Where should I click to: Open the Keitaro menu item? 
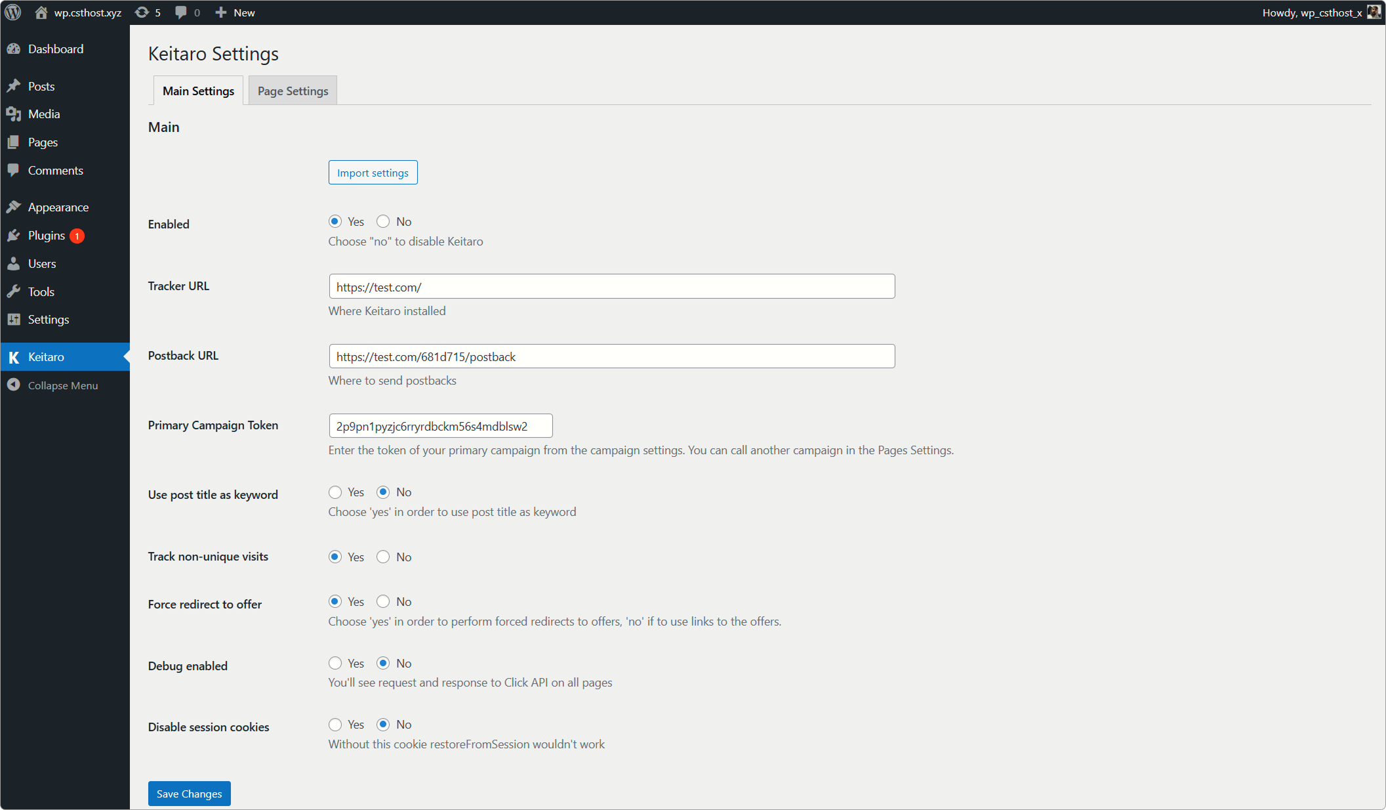tap(65, 357)
